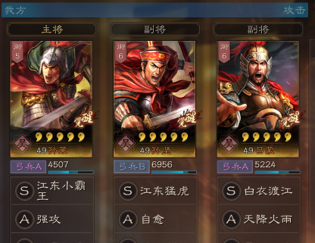315x243 pixels.
Task: Click the S grade icon beside 白衣渡江
Action: (231, 191)
